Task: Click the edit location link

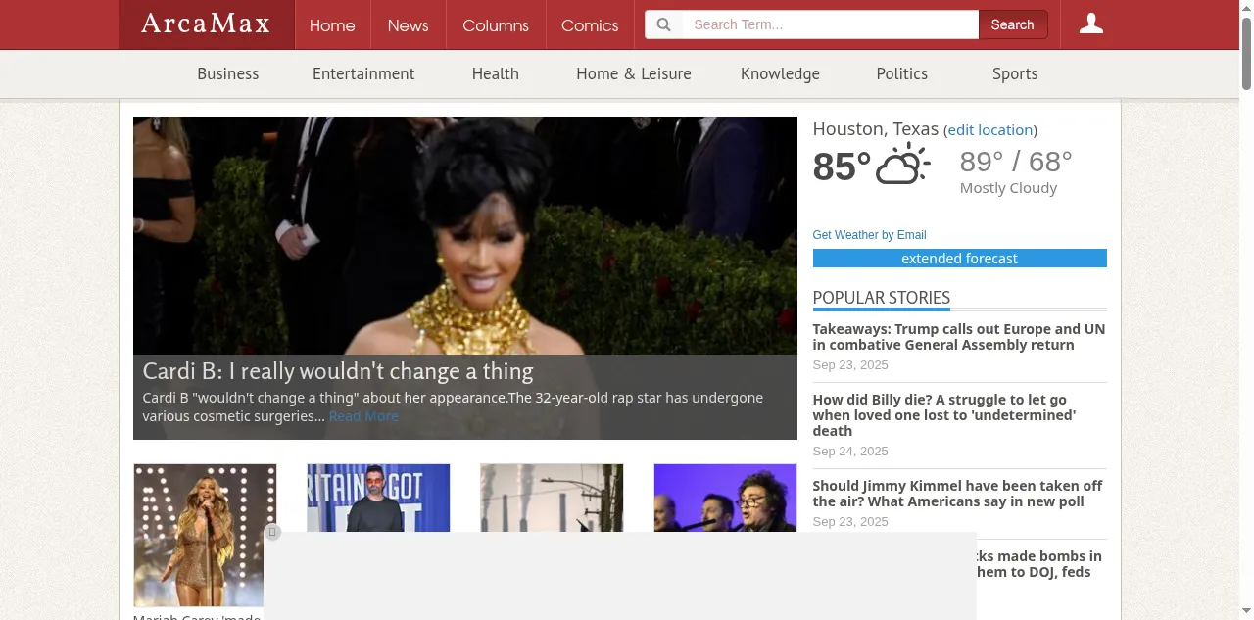Action: (990, 130)
